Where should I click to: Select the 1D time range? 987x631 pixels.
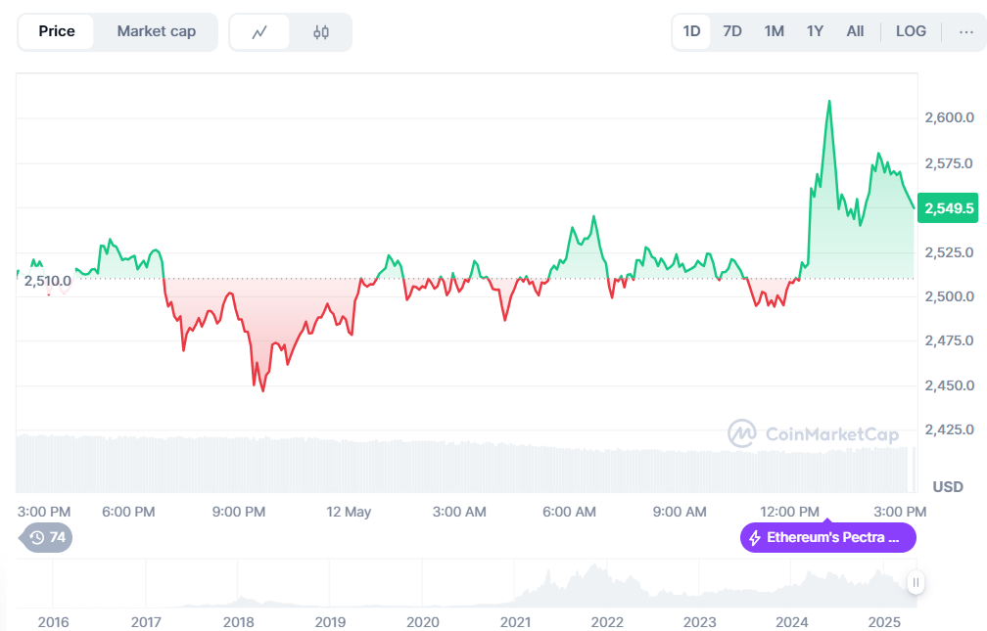pos(691,31)
